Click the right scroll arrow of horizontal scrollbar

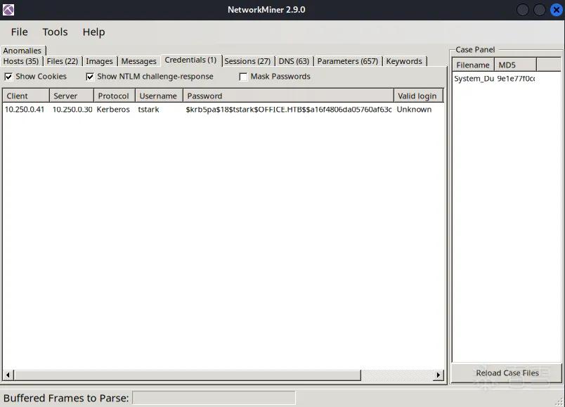pyautogui.click(x=439, y=375)
